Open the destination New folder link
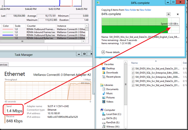The height and width of the screenshot is (130, 188). (145, 10)
